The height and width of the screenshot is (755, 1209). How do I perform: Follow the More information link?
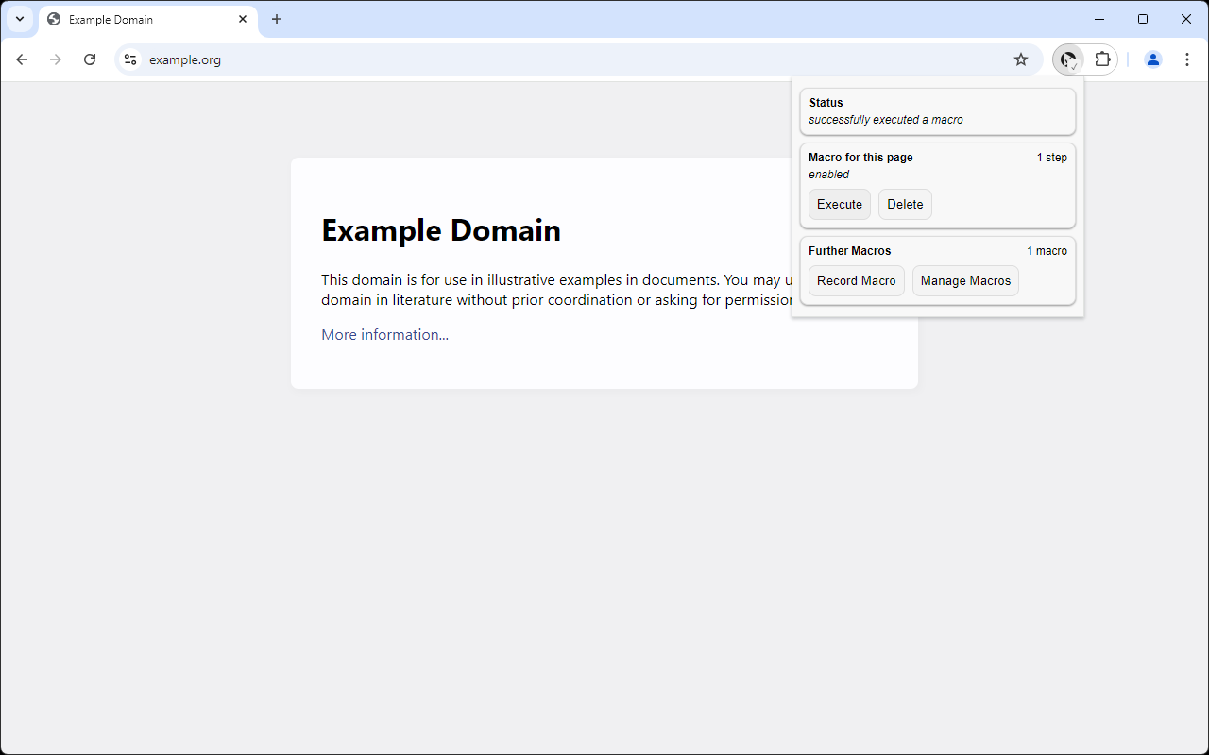pyautogui.click(x=384, y=334)
